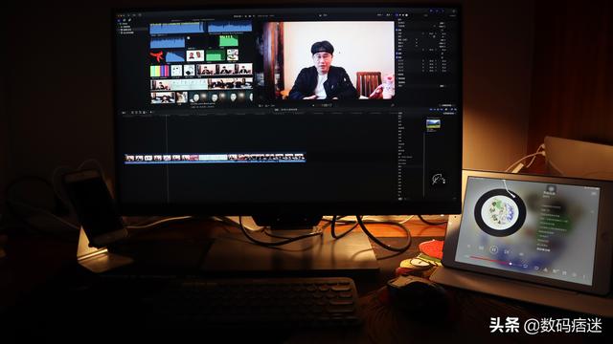The image size is (613, 344).
Task: Toggle audio skimming in the timeline toolbar
Action: tap(435, 109)
